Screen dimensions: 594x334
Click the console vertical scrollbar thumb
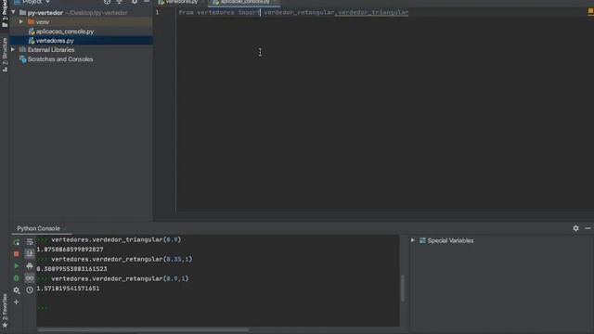click(x=402, y=289)
